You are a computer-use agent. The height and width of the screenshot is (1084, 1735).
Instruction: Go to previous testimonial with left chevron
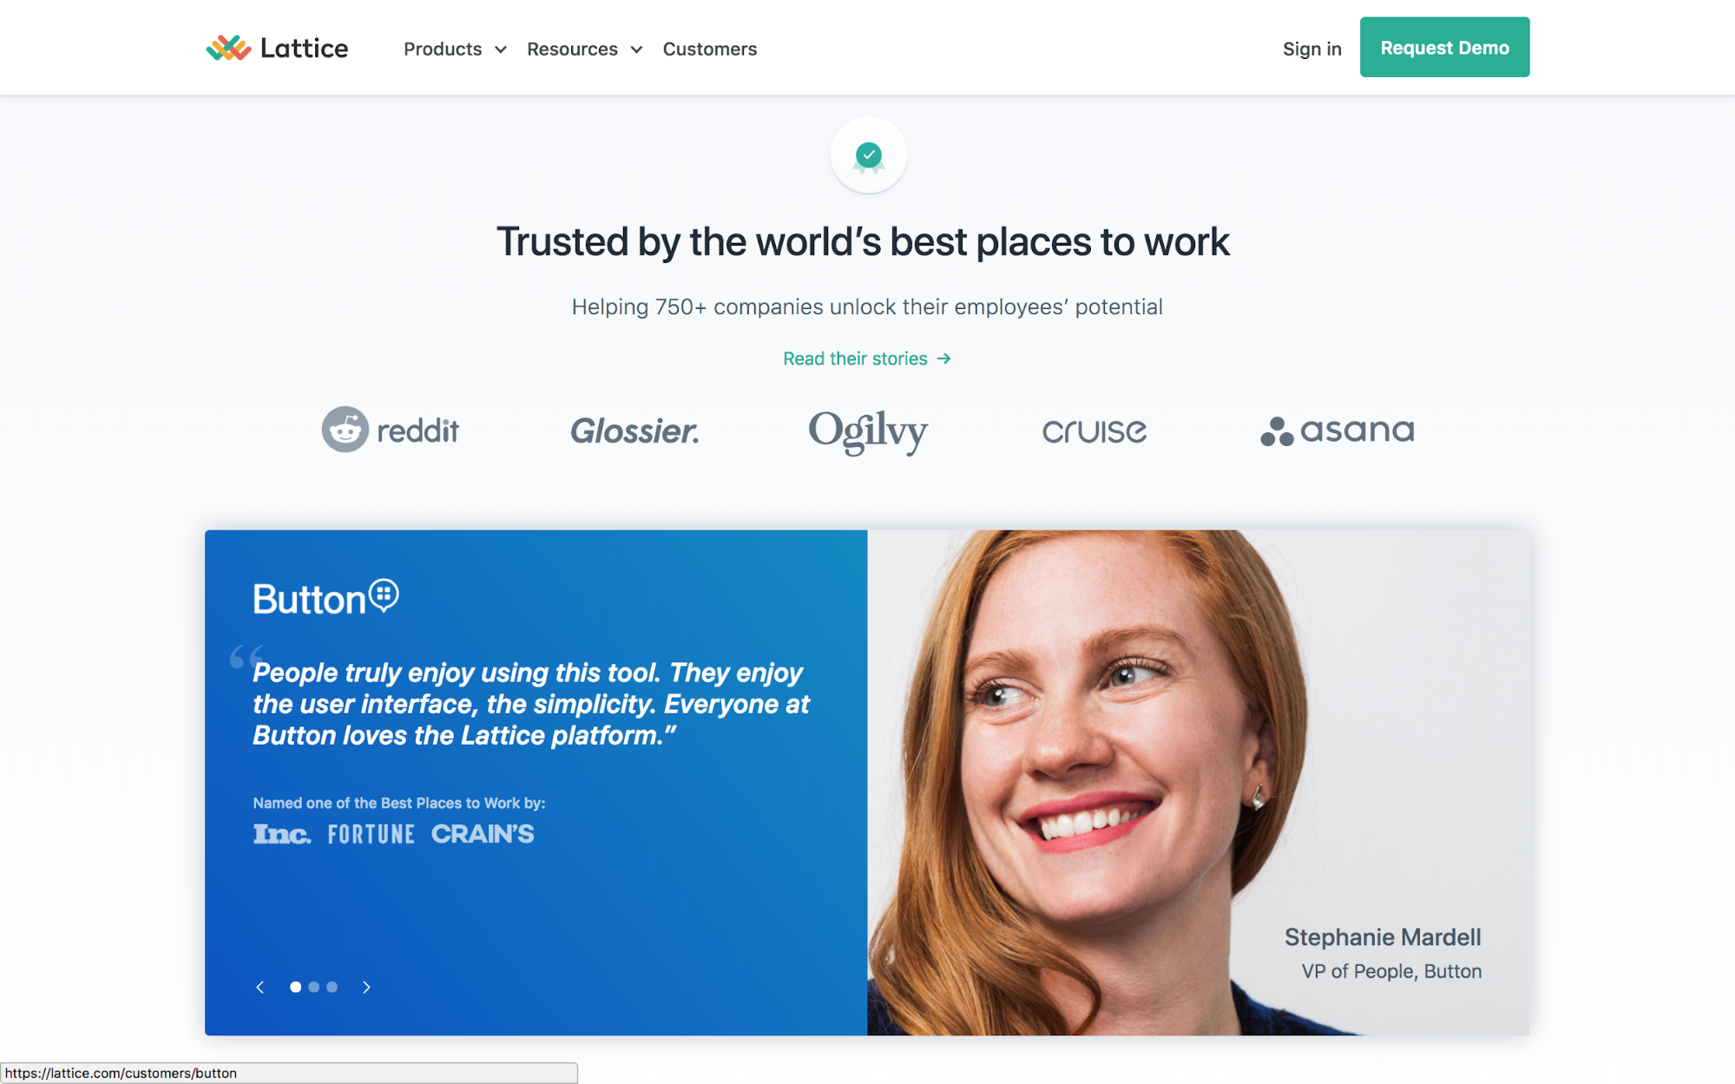click(x=260, y=987)
